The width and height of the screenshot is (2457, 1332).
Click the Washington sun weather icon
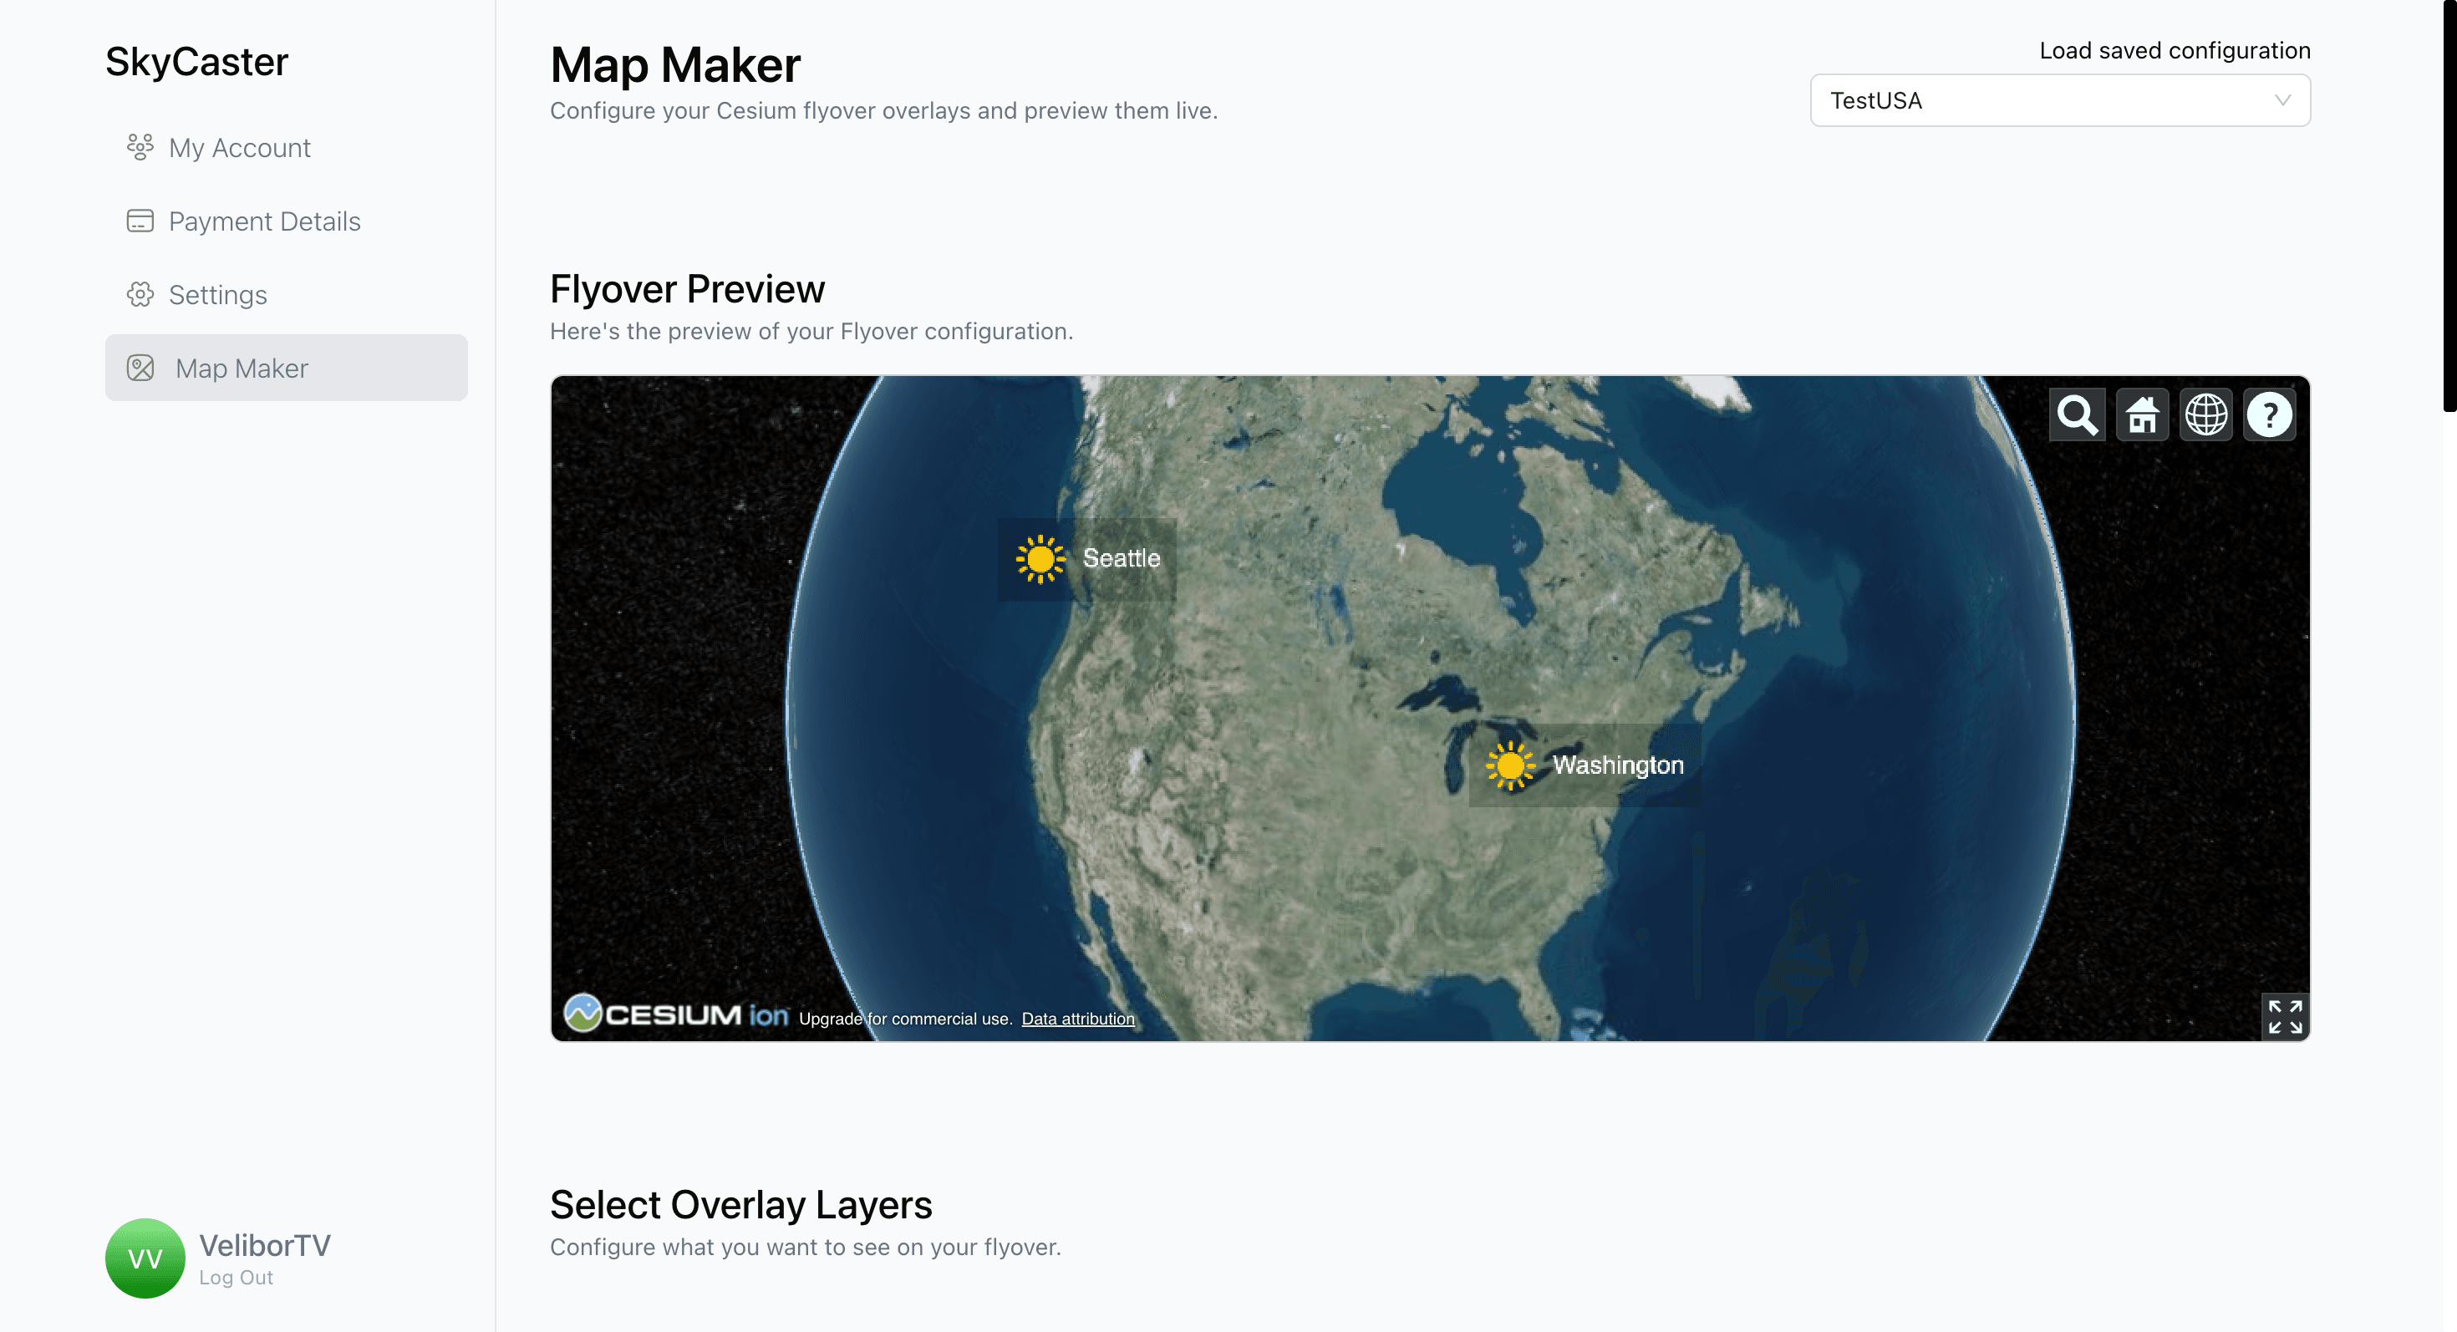click(1510, 765)
